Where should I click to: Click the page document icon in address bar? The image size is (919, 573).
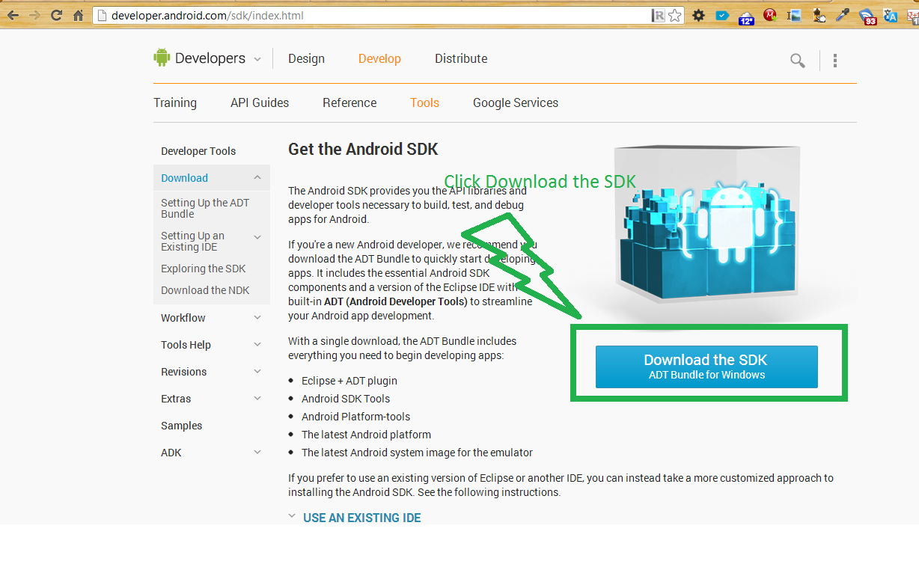102,15
